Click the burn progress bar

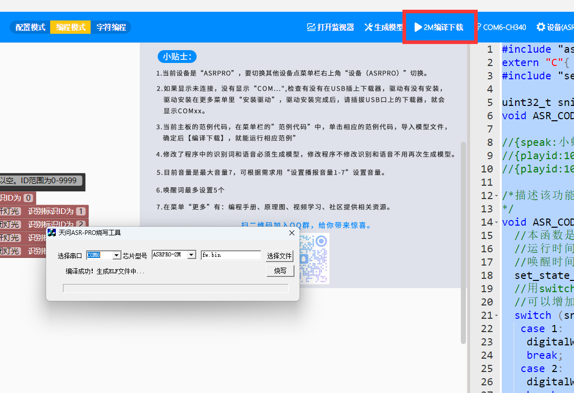point(176,288)
